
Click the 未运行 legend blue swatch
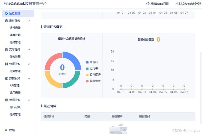tap(87, 62)
